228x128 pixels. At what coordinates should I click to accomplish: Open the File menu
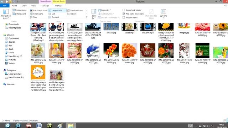point(5,6)
